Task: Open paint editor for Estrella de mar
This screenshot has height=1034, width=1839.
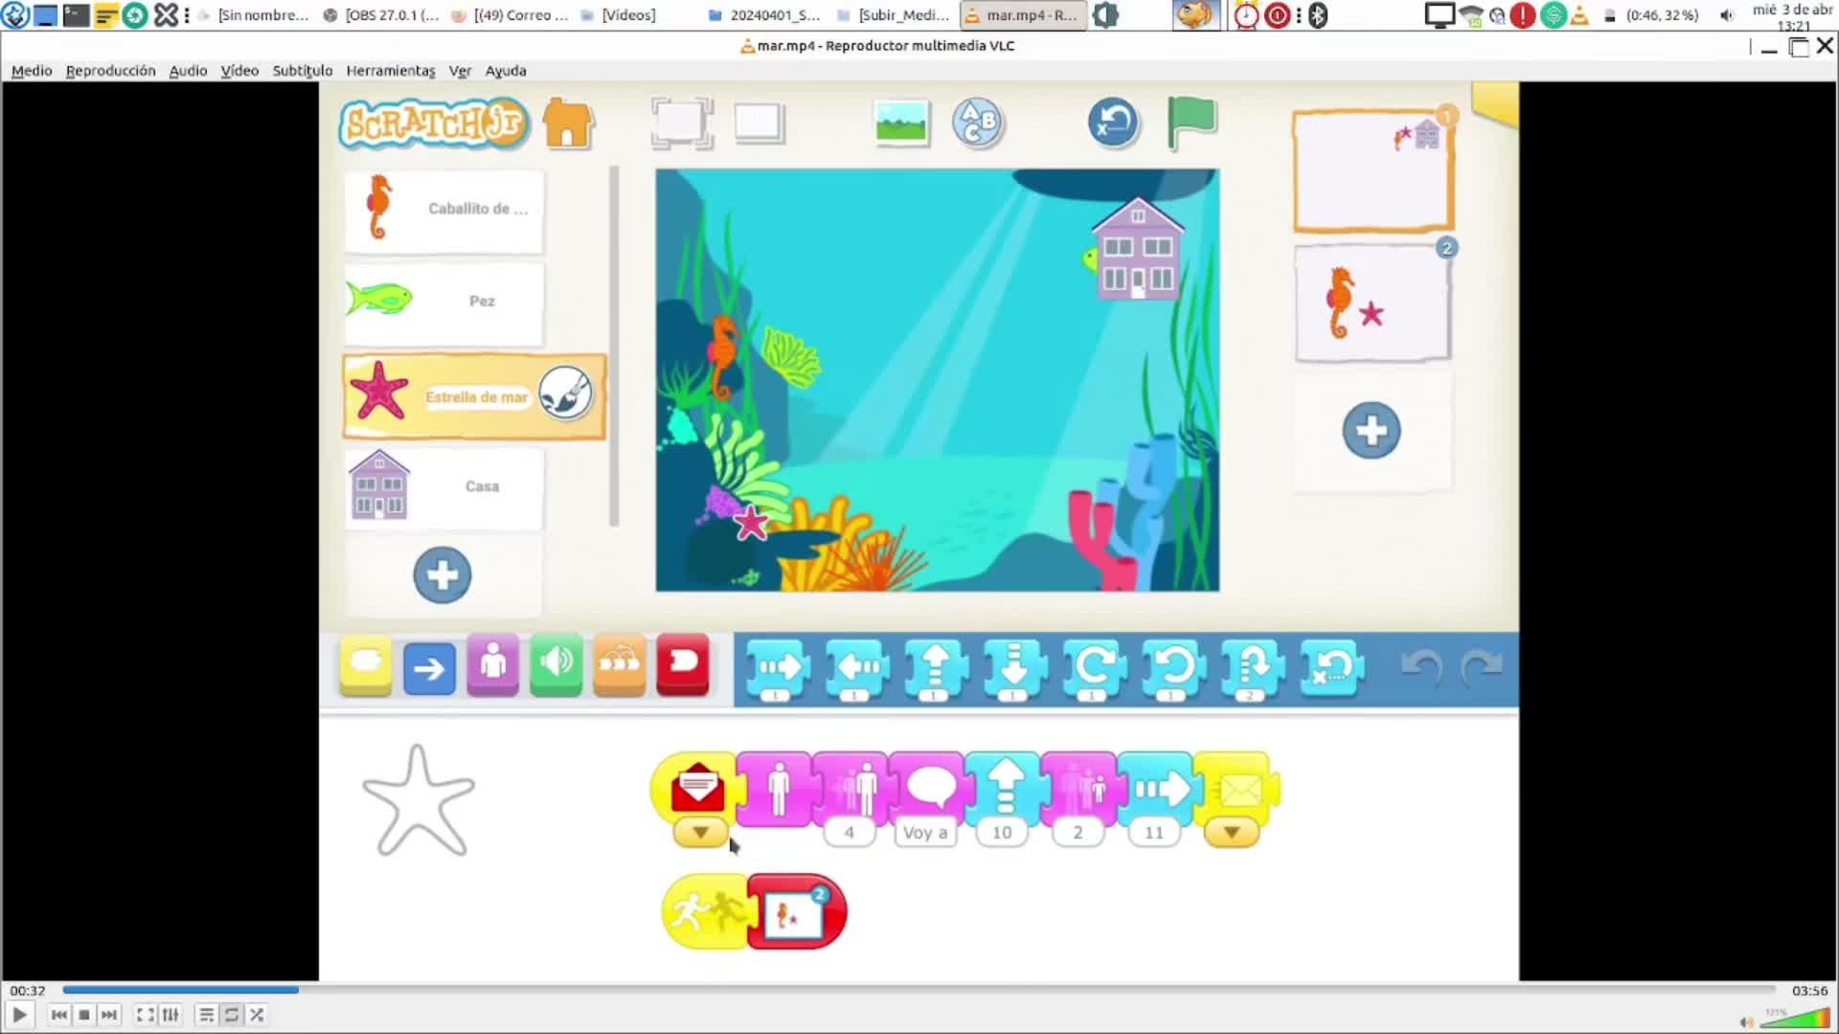Action: 565,393
